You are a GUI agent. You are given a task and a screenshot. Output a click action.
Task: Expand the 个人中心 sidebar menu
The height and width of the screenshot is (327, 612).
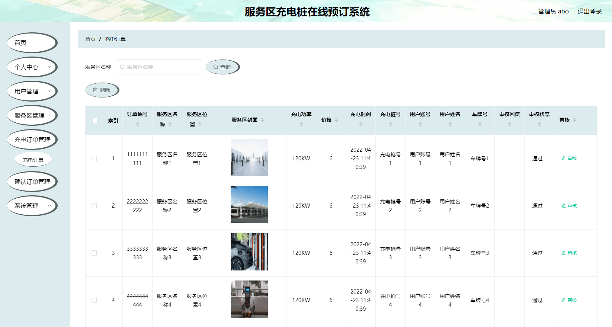(32, 67)
